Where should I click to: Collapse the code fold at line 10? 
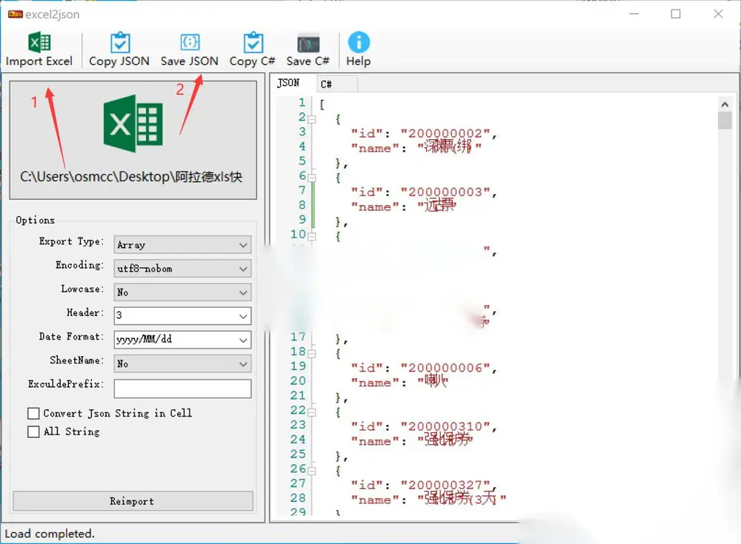pyautogui.click(x=312, y=237)
